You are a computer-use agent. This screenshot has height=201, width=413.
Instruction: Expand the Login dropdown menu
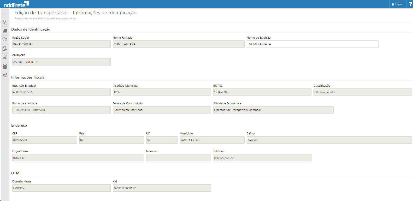click(398, 4)
